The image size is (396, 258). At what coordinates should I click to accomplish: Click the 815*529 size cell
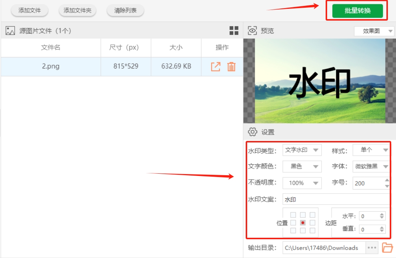[126, 66]
